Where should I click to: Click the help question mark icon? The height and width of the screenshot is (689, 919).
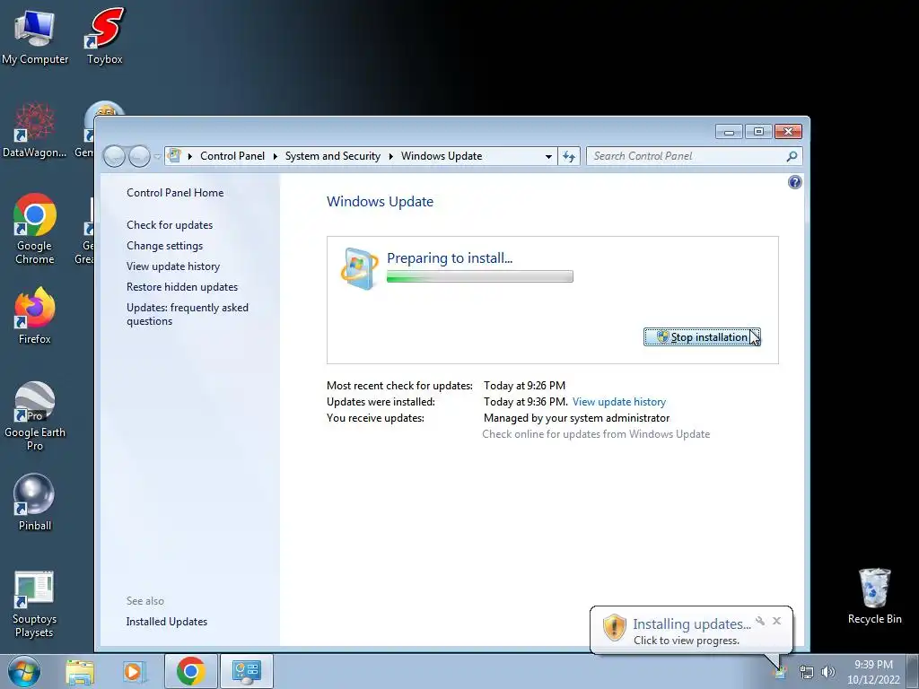pos(794,182)
